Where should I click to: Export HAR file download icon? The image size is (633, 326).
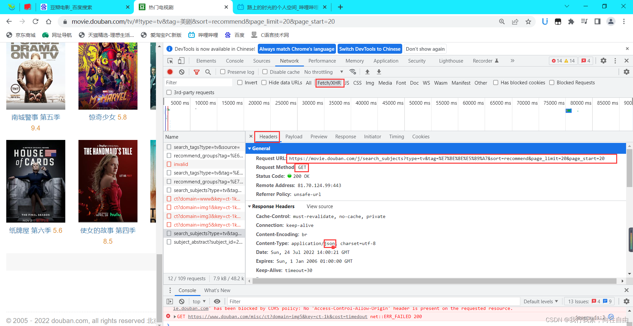(379, 72)
